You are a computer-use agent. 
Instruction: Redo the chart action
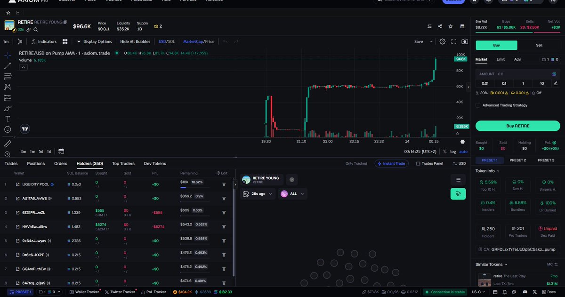(236, 41)
